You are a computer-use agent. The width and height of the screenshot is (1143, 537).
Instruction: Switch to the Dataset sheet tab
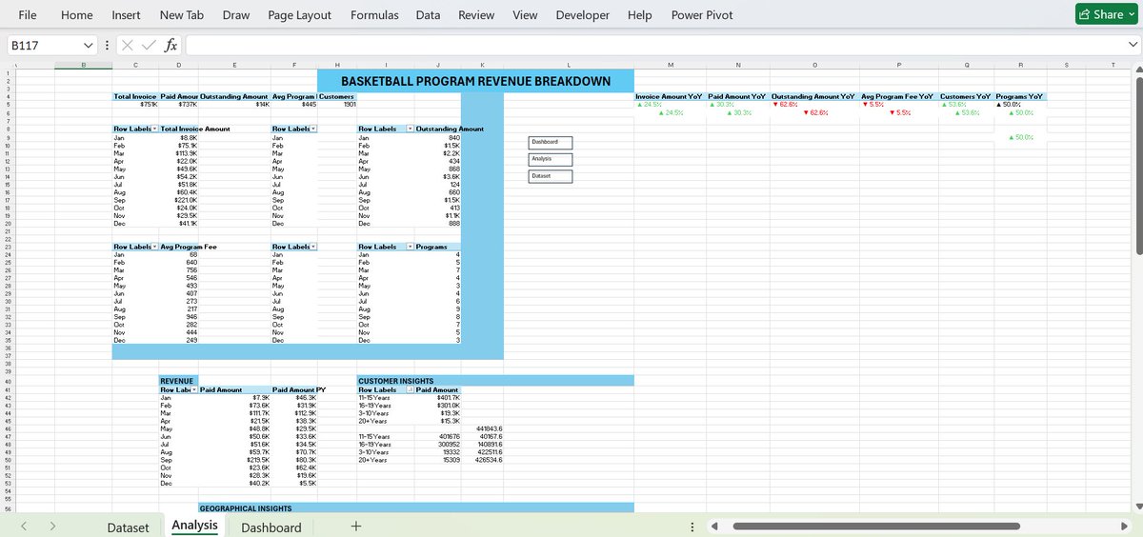128,527
